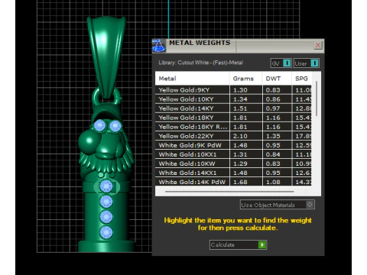Viewport: 367px width, 275px height.
Task: Click the 1.51 grams cell
Action: pos(245,108)
